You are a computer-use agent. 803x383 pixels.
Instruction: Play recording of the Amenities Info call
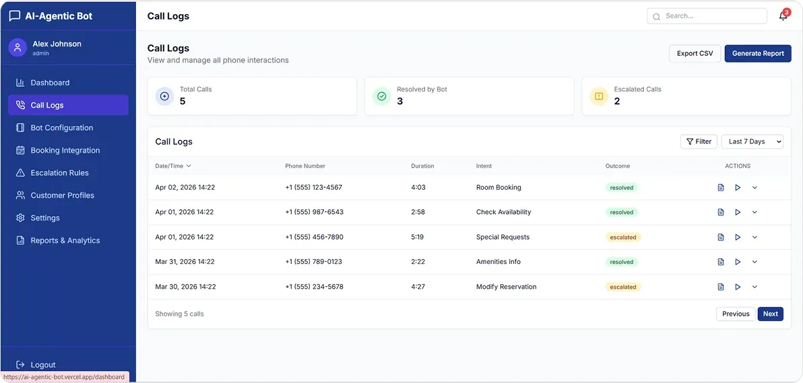coord(738,262)
